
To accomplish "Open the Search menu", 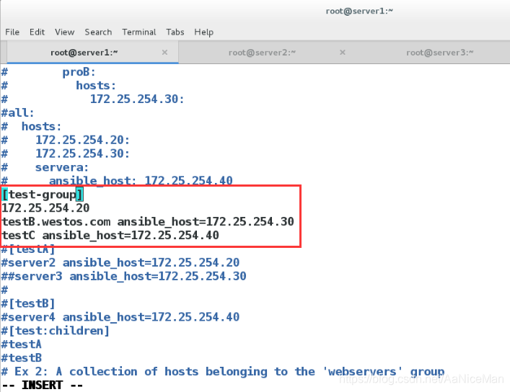I will (x=98, y=32).
